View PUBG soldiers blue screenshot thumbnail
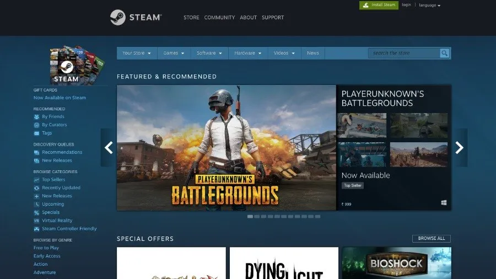The height and width of the screenshot is (279, 496). [362, 155]
